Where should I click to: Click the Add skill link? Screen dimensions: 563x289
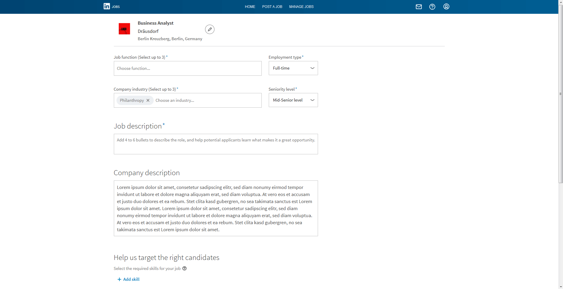131,279
